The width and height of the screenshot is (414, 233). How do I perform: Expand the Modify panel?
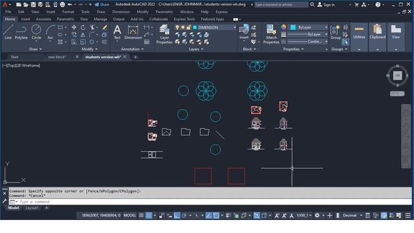(89, 49)
